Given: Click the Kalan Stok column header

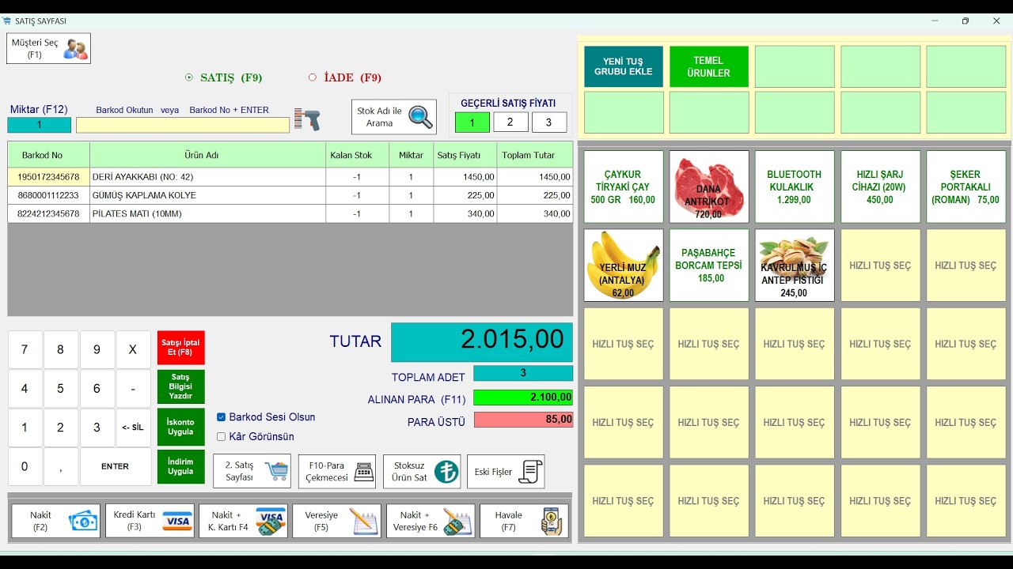Looking at the screenshot, I should [x=357, y=155].
